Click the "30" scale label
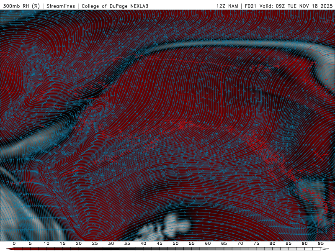This screenshot has width=335, height=251. (111, 243)
